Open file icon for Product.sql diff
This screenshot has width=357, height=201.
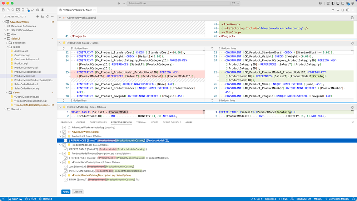click(x=352, y=43)
